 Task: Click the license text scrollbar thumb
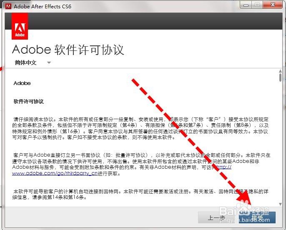280,77
